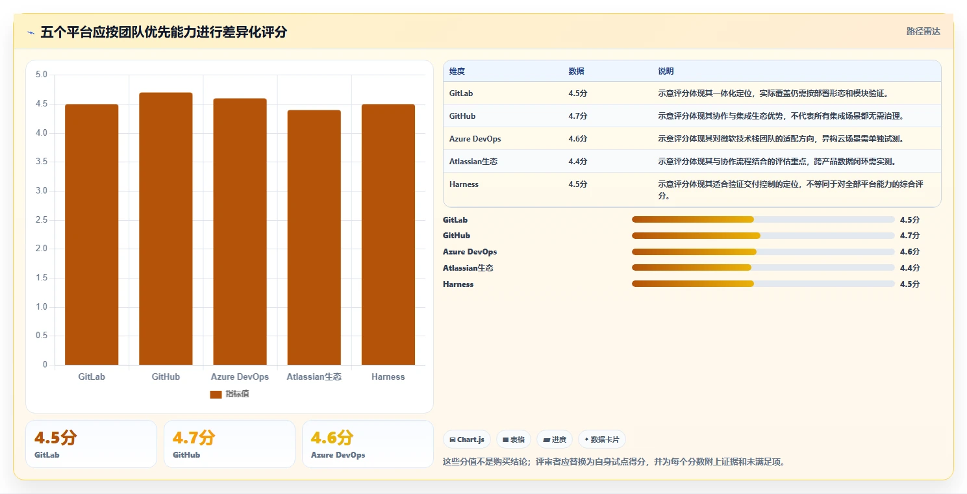This screenshot has height=494, width=967.
Task: Click the GitLab x-axis label
Action: coord(92,377)
